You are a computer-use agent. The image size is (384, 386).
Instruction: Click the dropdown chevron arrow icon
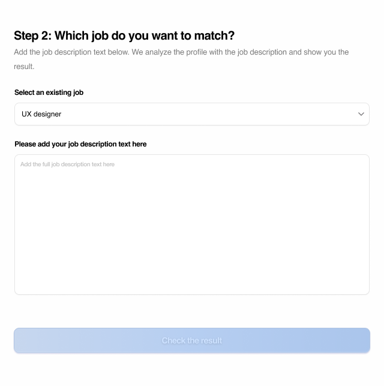[361, 114]
